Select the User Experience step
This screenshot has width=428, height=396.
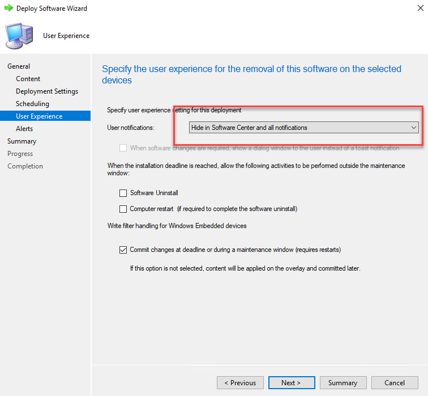(x=45, y=116)
